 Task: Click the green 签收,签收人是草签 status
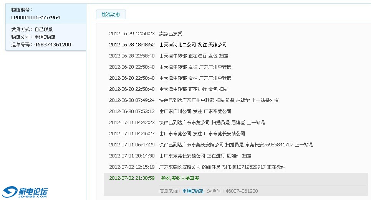[180, 178]
